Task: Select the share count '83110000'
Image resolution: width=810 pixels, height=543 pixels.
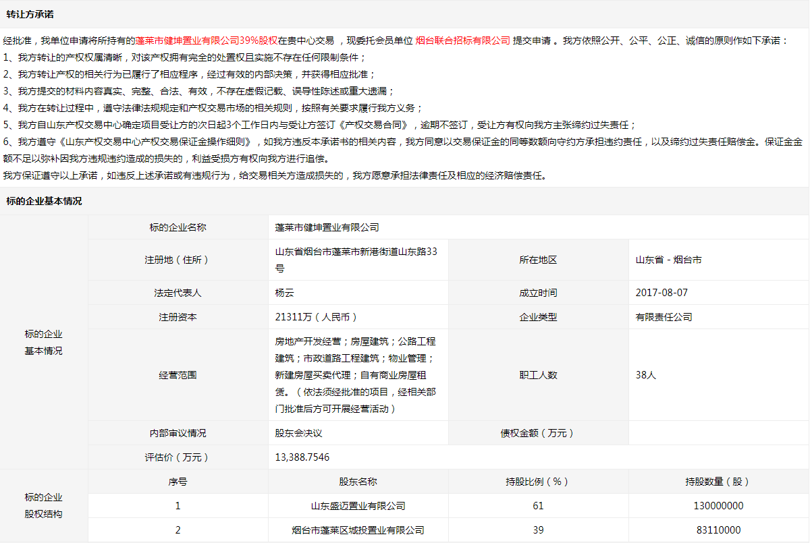Action: point(719,530)
